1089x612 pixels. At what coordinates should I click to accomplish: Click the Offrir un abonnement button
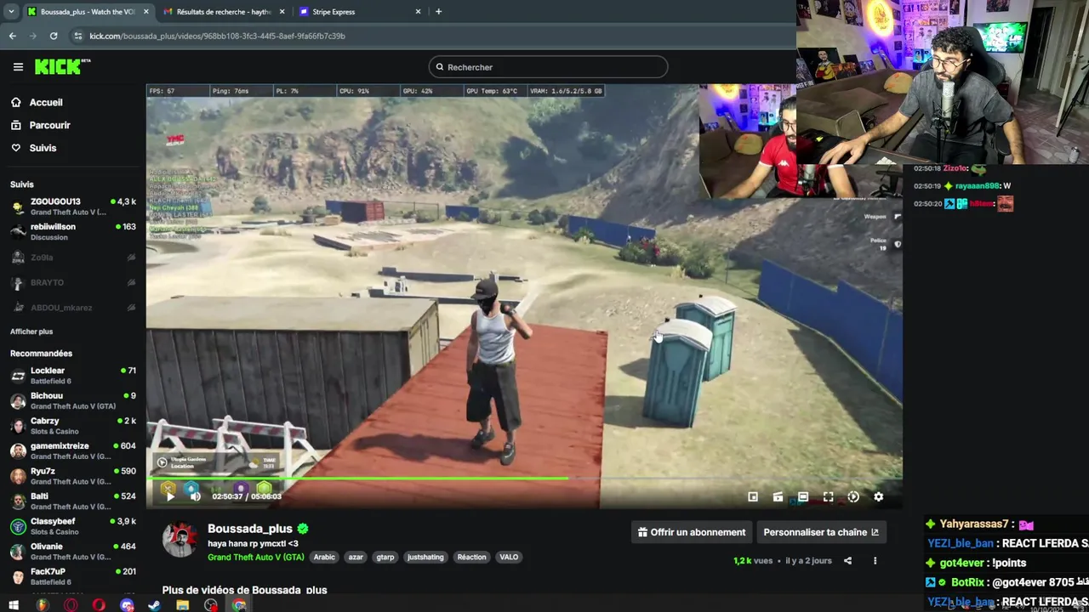692,532
